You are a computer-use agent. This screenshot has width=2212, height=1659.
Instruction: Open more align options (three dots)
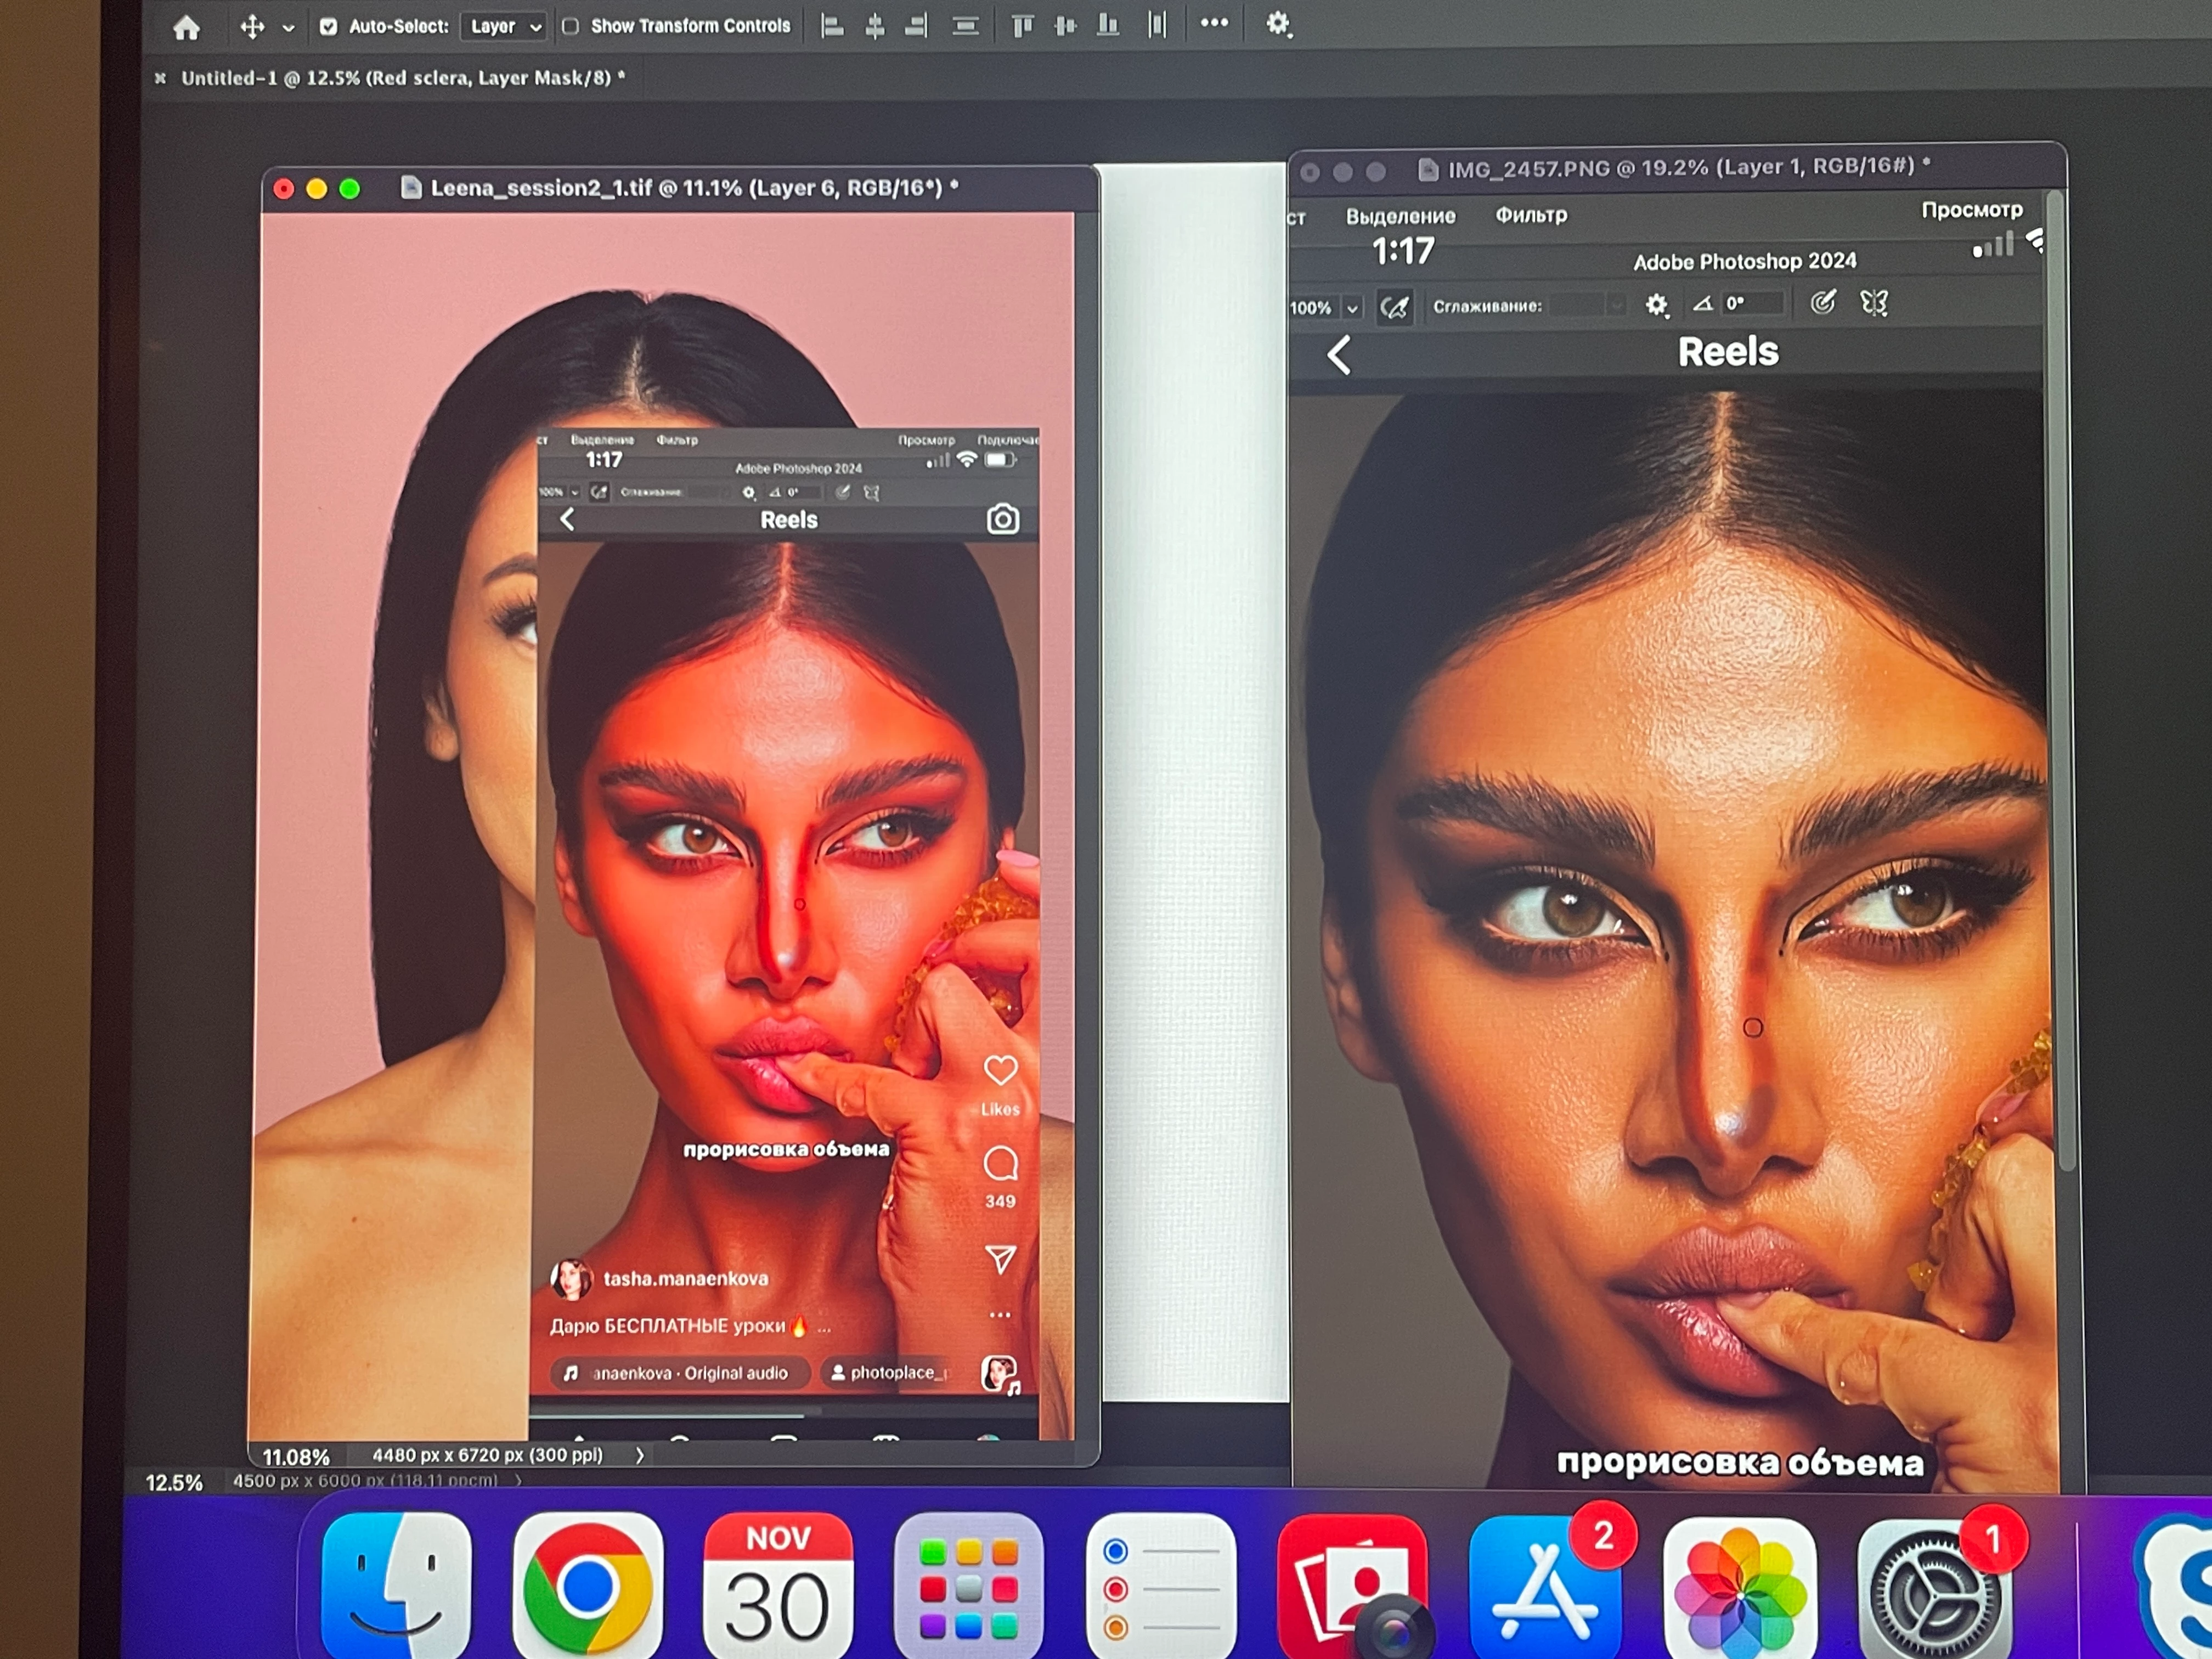click(1214, 23)
